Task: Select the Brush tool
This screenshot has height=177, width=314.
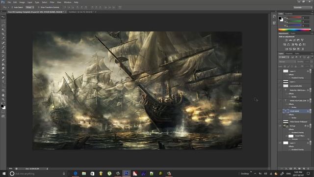Action: (x=3, y=47)
